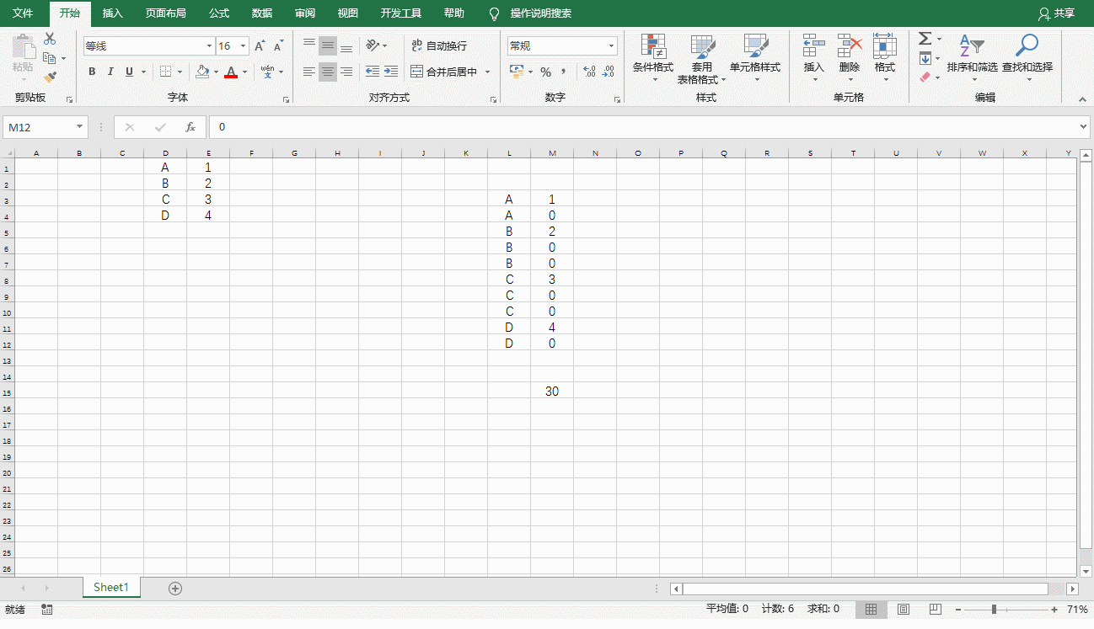Click the macro record icon in status bar
The height and width of the screenshot is (629, 1094).
pyautogui.click(x=46, y=609)
